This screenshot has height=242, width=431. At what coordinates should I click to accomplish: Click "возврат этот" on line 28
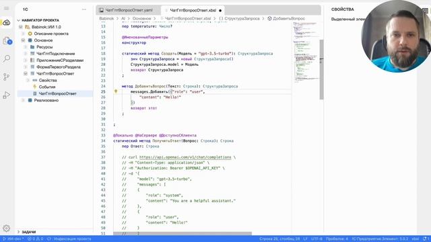click(x=143, y=108)
